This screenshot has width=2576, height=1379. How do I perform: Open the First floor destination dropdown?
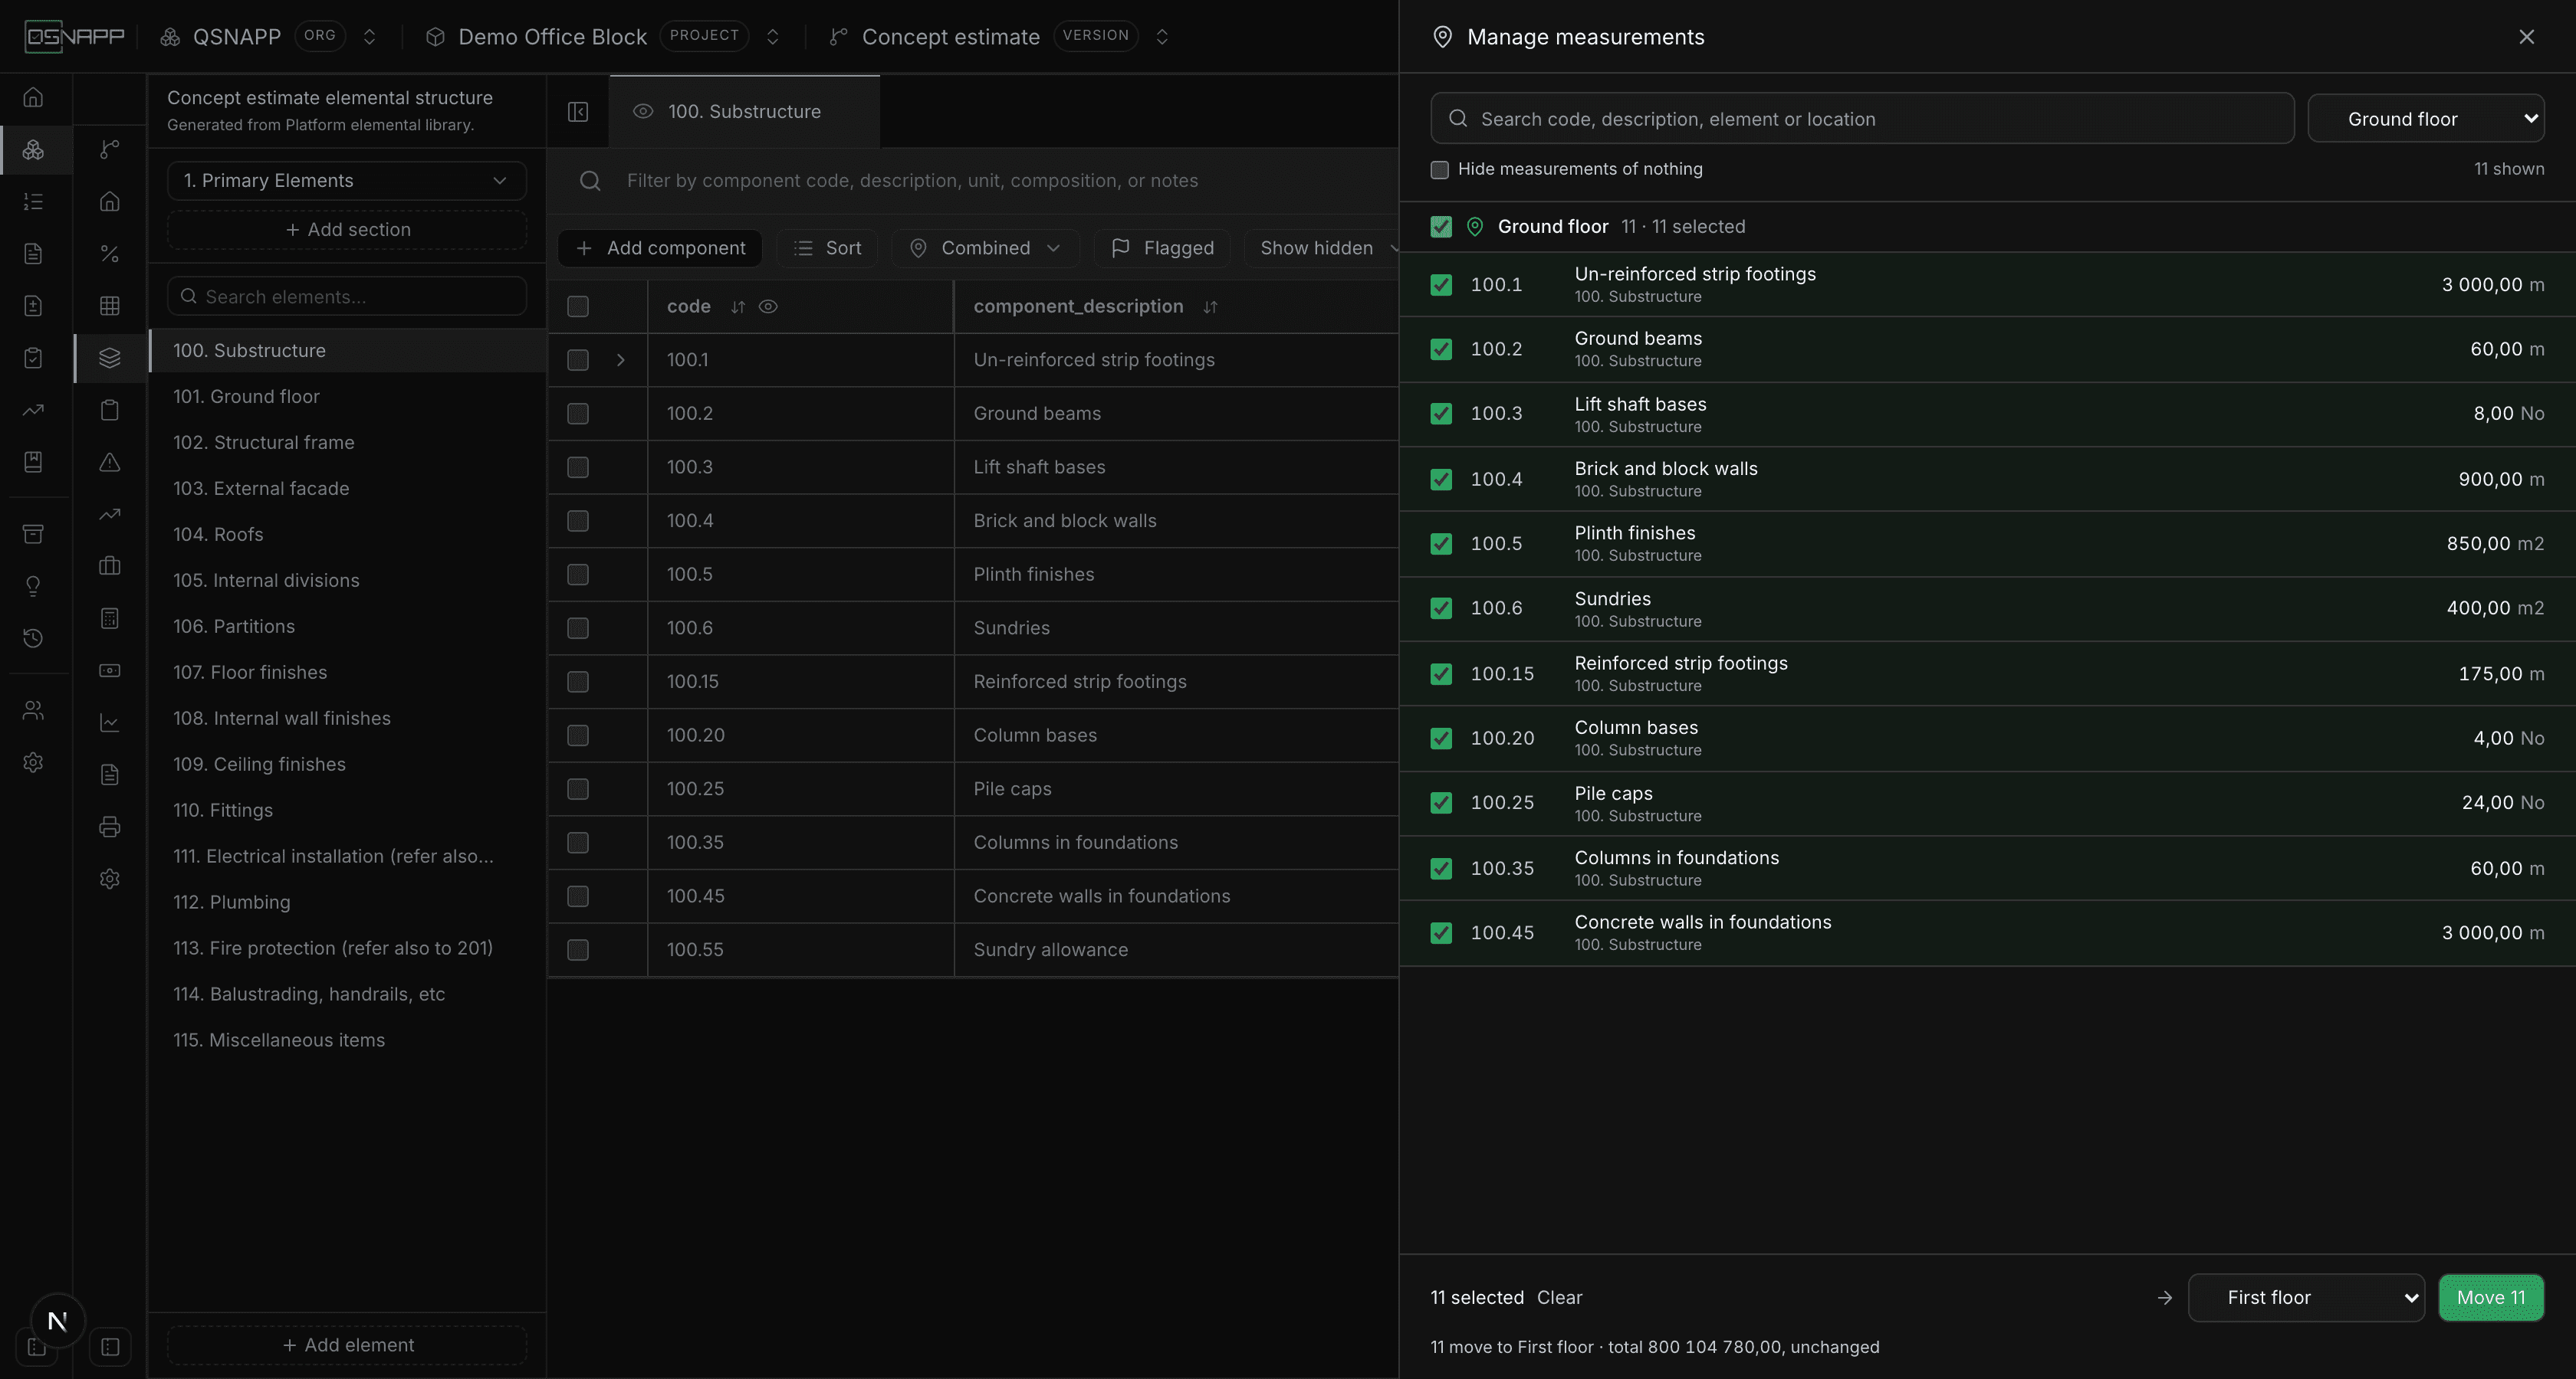(x=2306, y=1297)
